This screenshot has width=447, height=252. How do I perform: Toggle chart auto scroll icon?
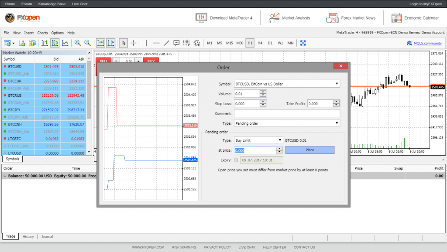coord(100,43)
